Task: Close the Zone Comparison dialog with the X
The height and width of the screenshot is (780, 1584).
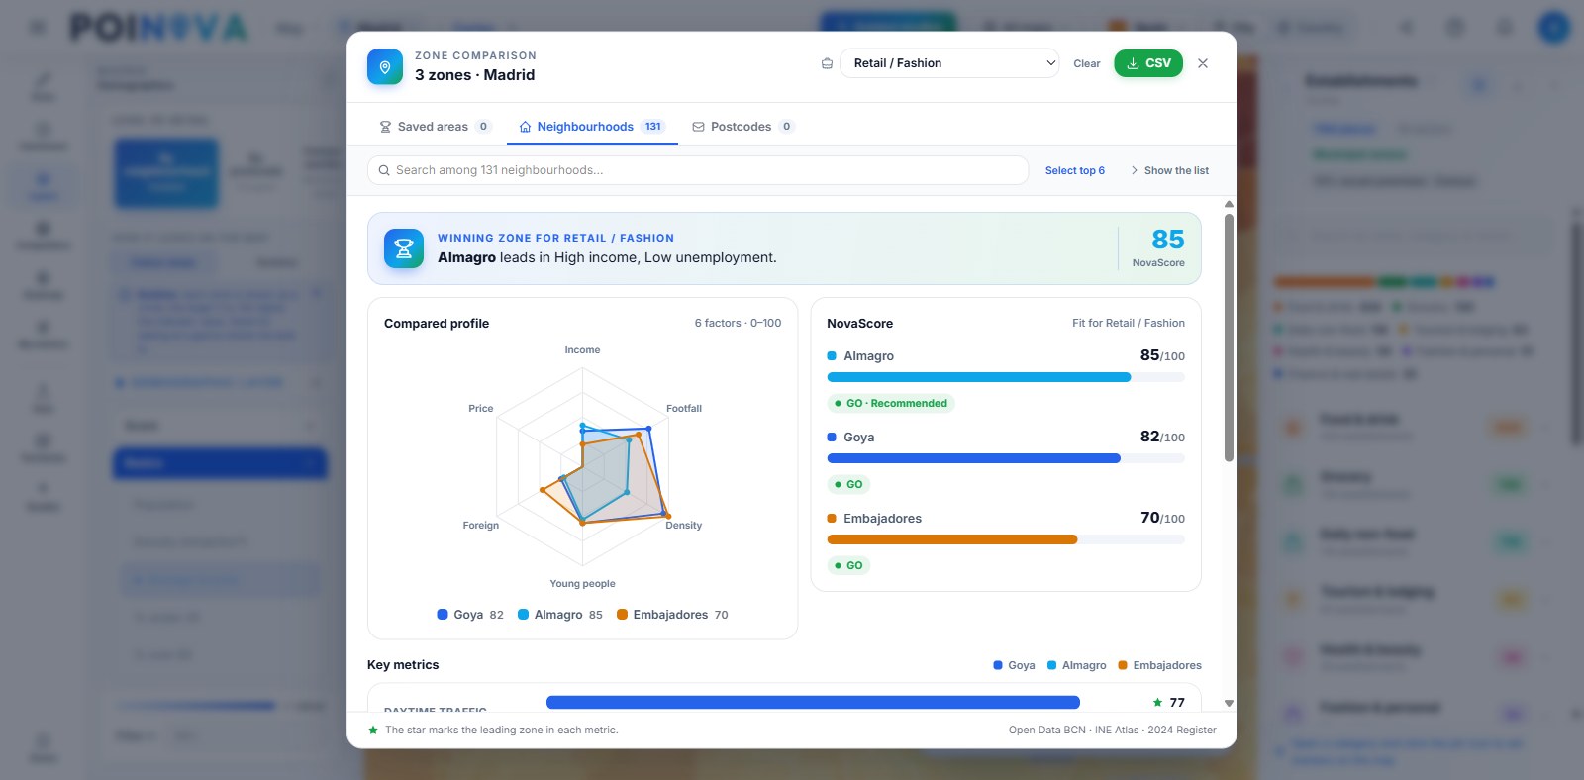Action: click(x=1203, y=63)
